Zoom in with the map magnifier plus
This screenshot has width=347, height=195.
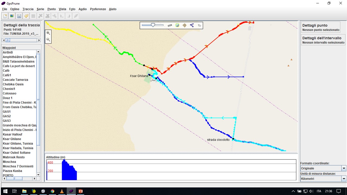pos(48,33)
